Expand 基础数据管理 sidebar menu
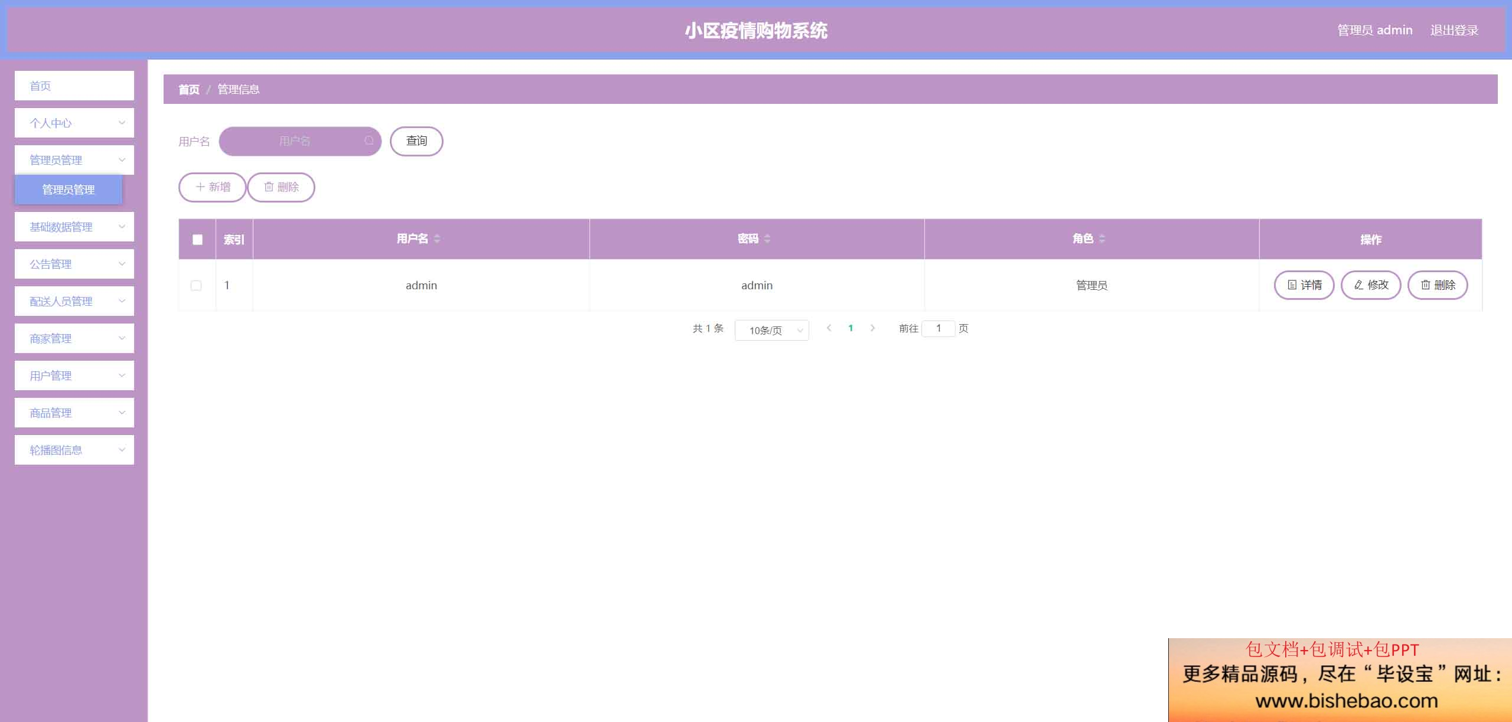1512x722 pixels. 74,227
